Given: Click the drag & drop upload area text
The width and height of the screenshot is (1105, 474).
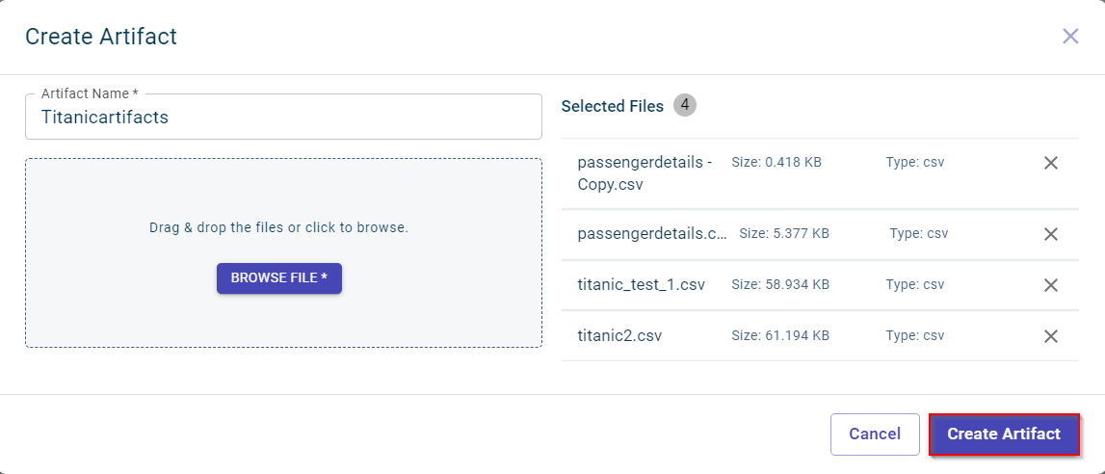Looking at the screenshot, I should tap(278, 228).
